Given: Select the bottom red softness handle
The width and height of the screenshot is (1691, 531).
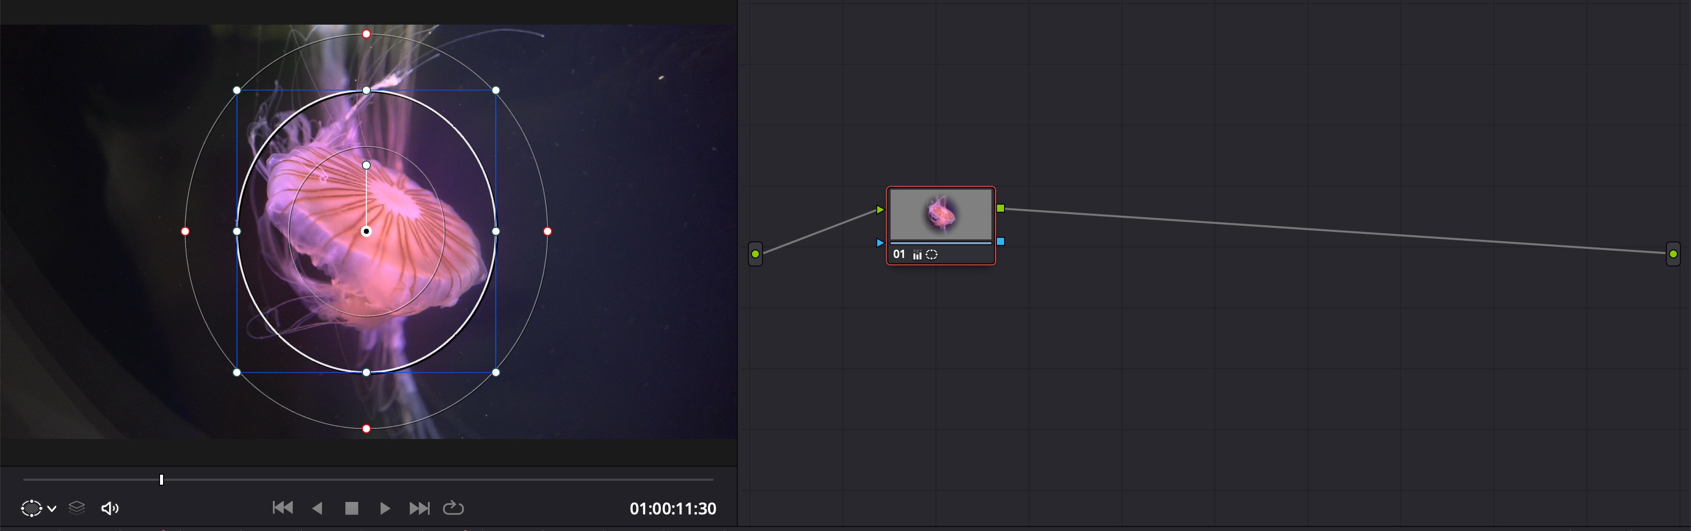Looking at the screenshot, I should pyautogui.click(x=366, y=429).
